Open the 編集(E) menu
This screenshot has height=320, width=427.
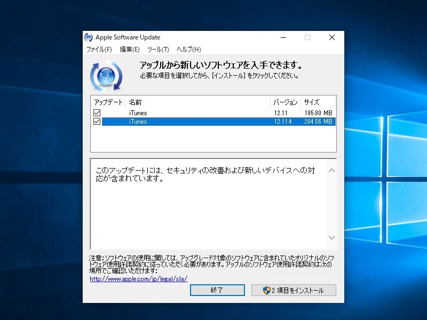click(x=129, y=49)
